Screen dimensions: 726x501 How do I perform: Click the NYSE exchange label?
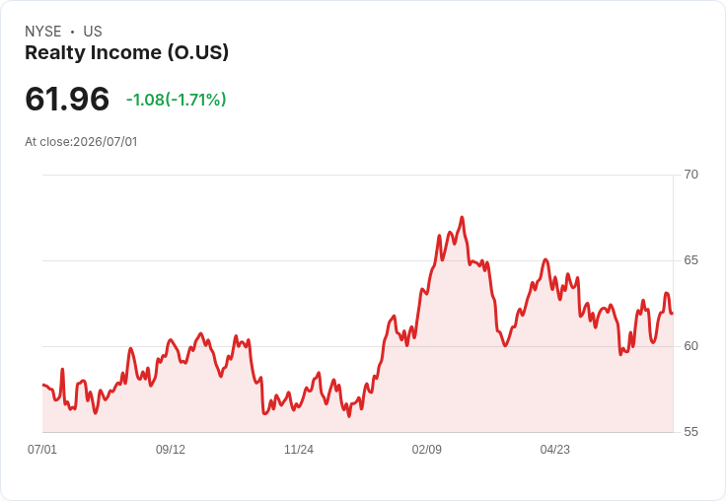pos(43,32)
